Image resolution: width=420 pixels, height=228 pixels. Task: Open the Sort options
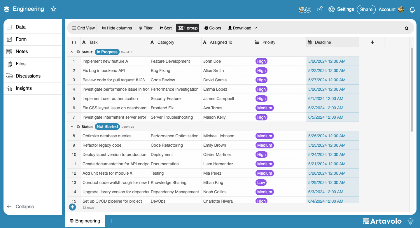point(166,28)
